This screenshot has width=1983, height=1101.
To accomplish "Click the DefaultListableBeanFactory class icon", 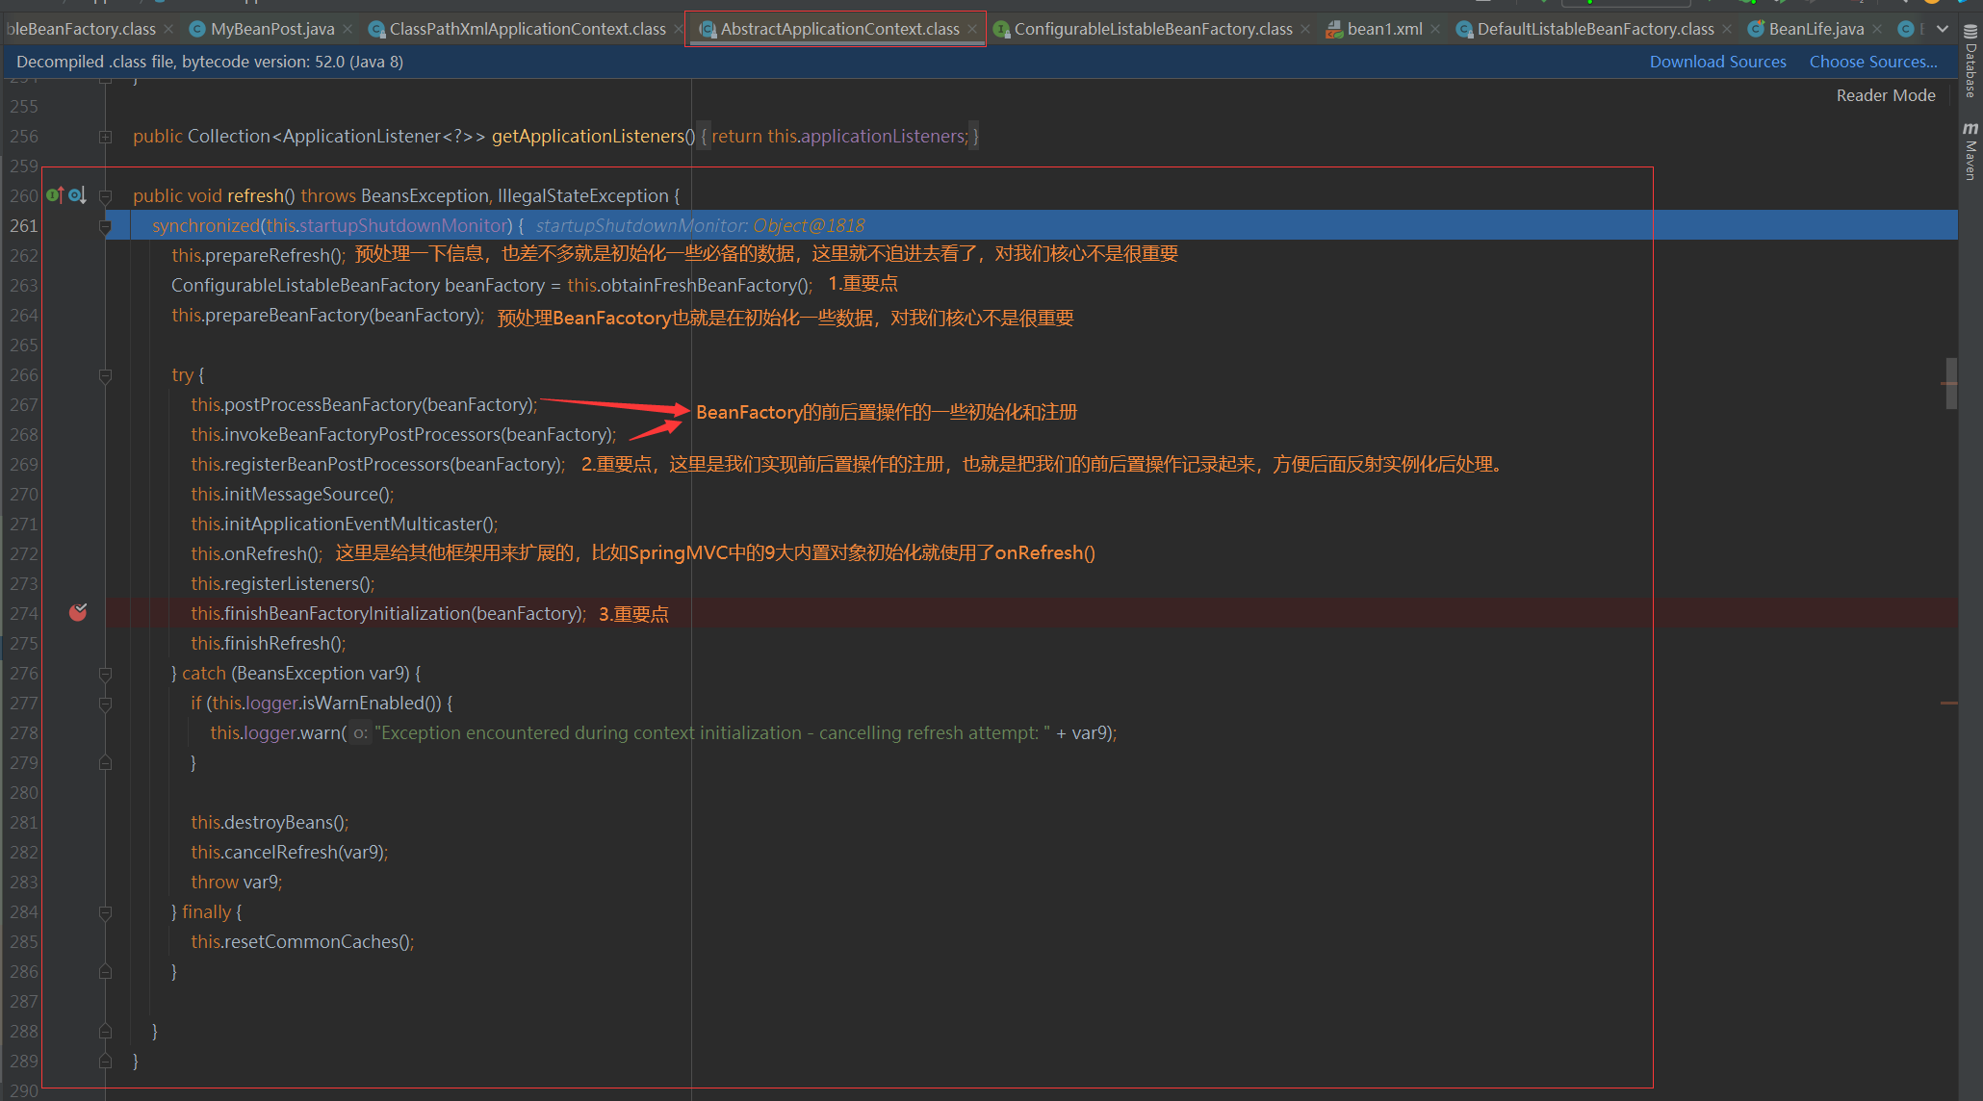I will pyautogui.click(x=1464, y=29).
